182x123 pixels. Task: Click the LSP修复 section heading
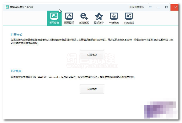pyautogui.click(x=16, y=71)
